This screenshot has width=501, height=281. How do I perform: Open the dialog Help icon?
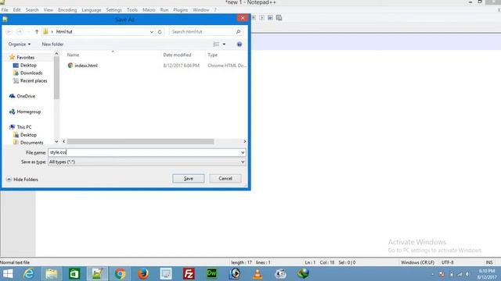(x=240, y=44)
